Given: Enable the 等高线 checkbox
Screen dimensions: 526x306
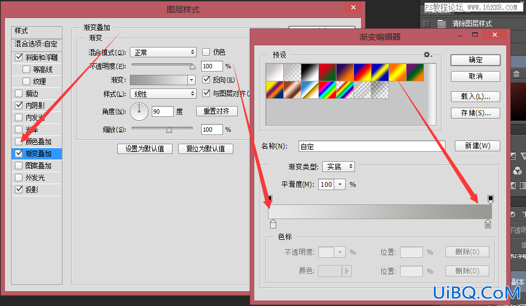Looking at the screenshot, I should coord(26,69).
